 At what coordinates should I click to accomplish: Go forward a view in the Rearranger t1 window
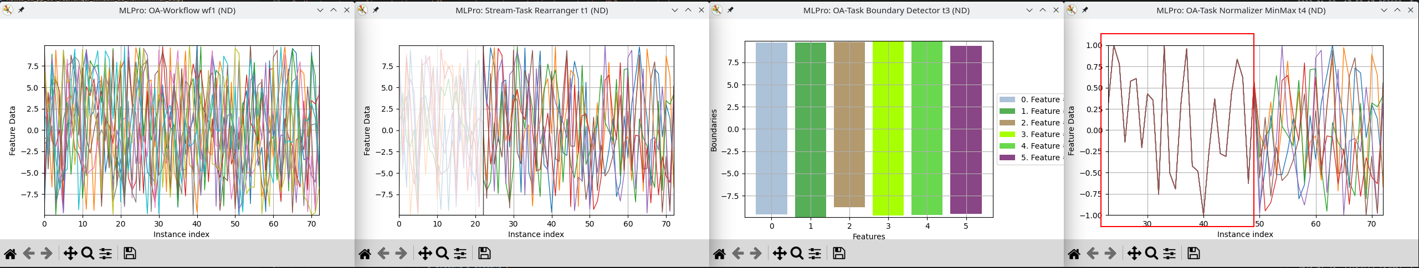tap(402, 254)
